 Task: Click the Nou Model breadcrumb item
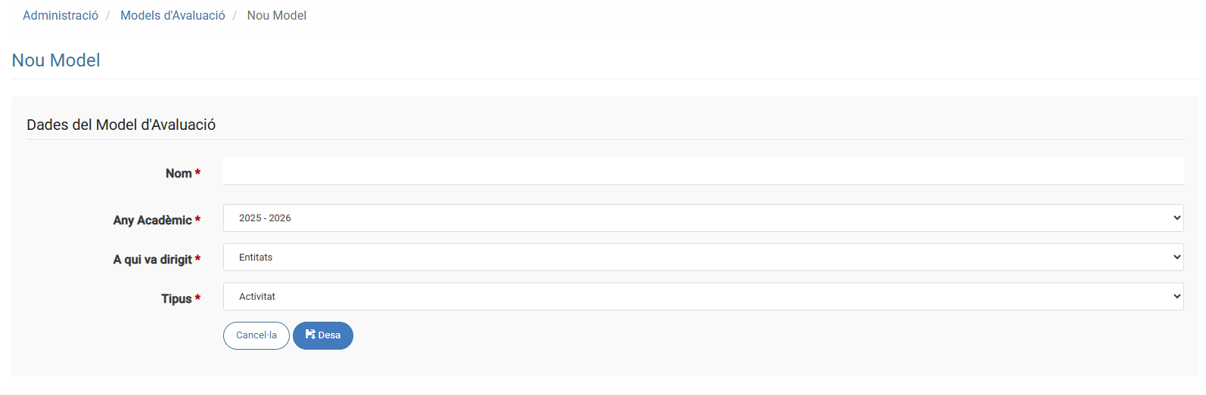pyautogui.click(x=276, y=15)
